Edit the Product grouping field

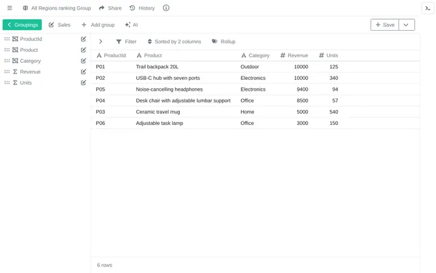coord(83,50)
